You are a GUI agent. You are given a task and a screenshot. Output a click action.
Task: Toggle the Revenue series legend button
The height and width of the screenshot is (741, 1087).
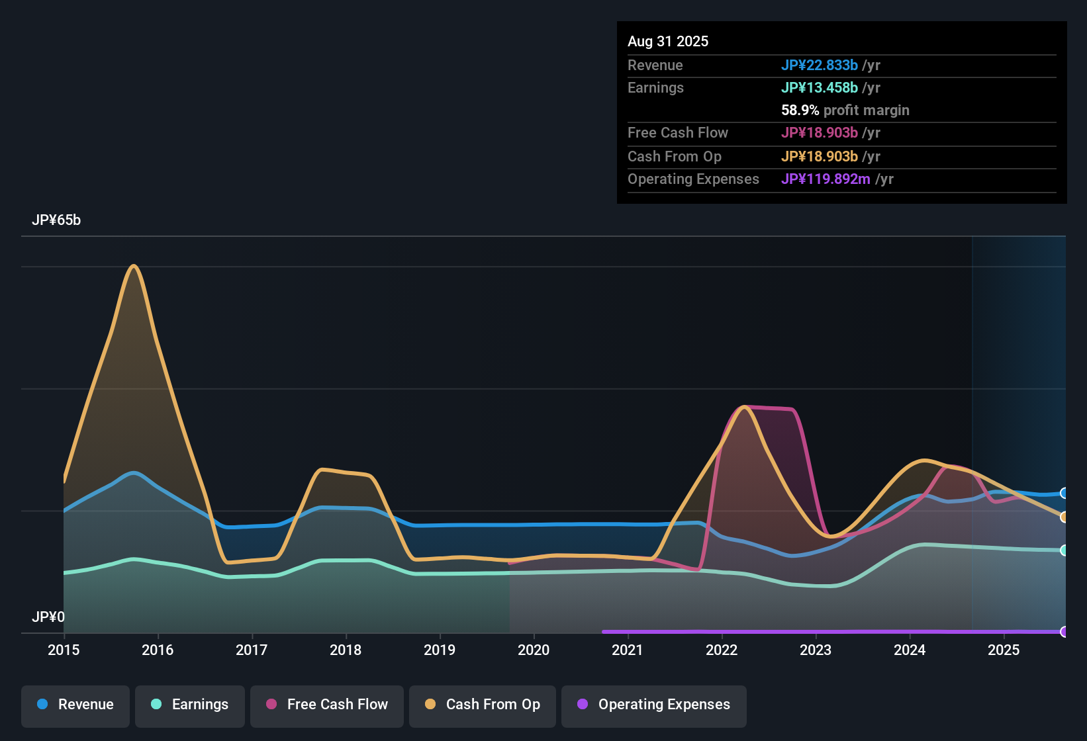[x=75, y=706]
